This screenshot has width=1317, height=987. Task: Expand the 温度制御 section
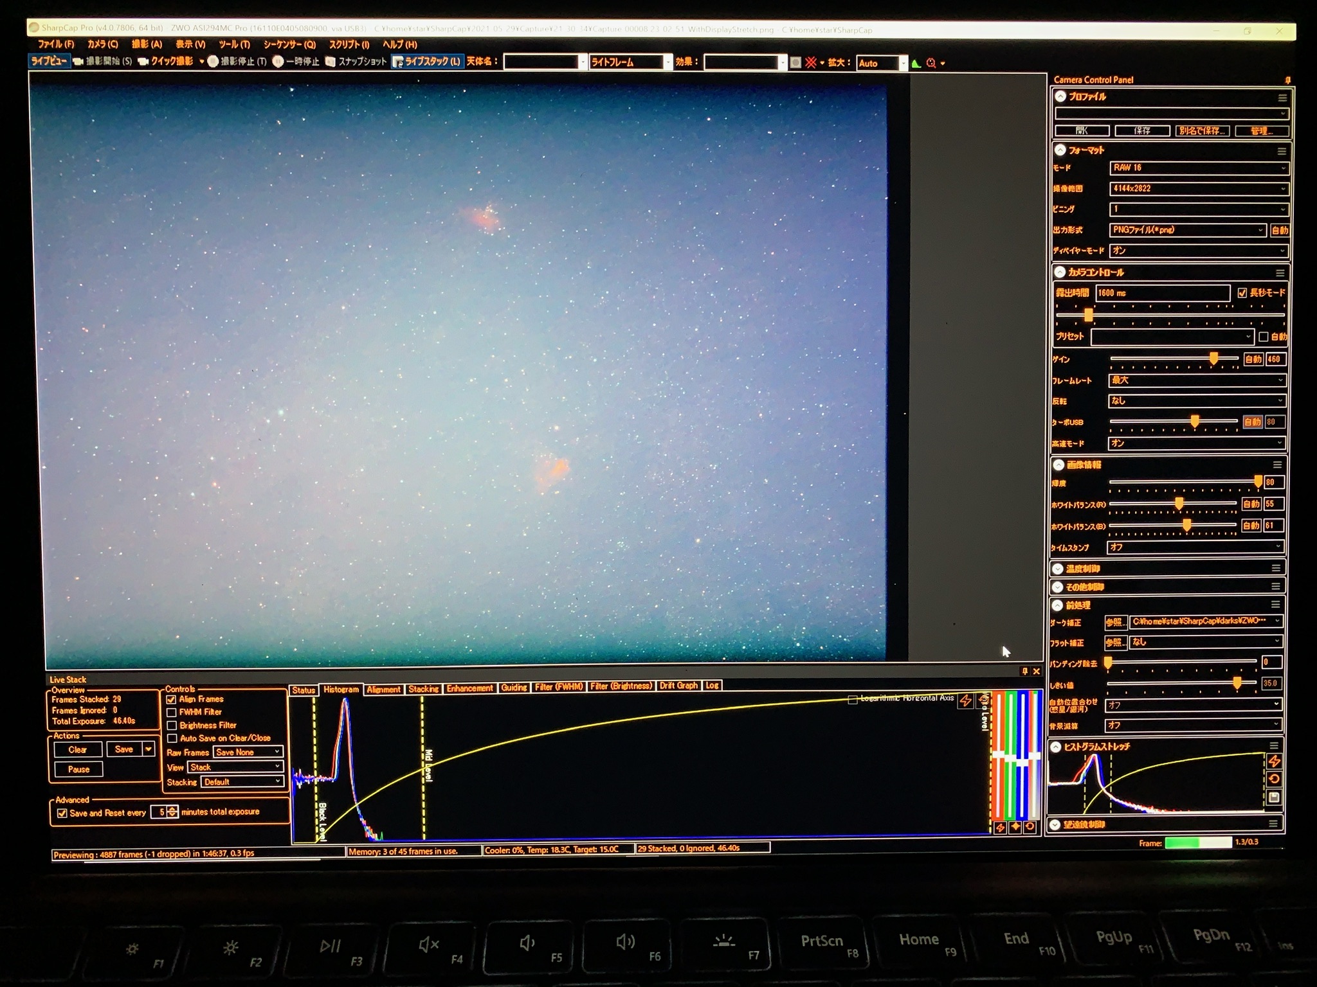(1058, 569)
